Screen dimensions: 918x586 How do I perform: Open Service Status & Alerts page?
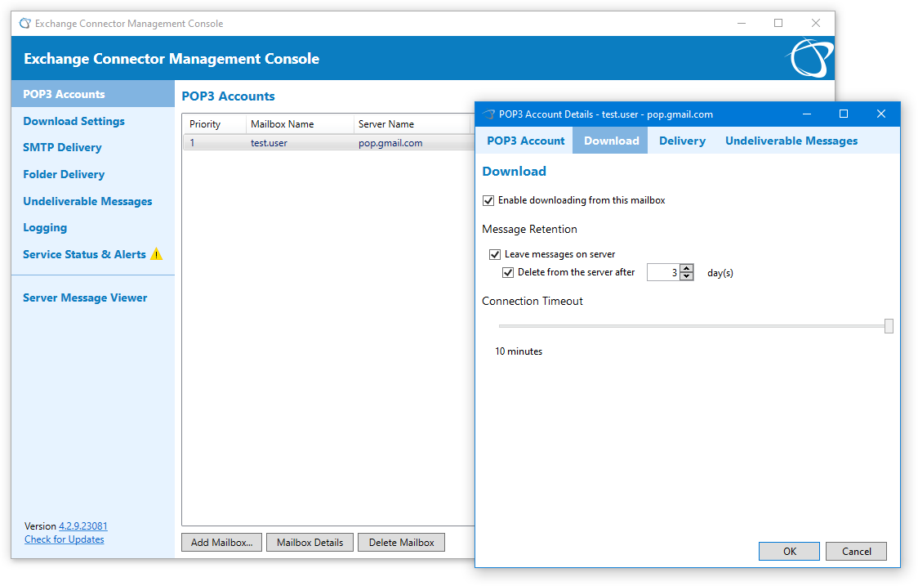pyautogui.click(x=84, y=254)
